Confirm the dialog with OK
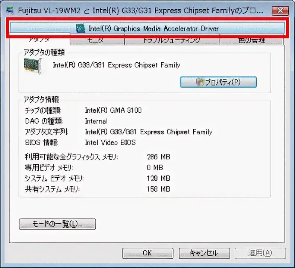295x268 pixels. tap(148, 253)
